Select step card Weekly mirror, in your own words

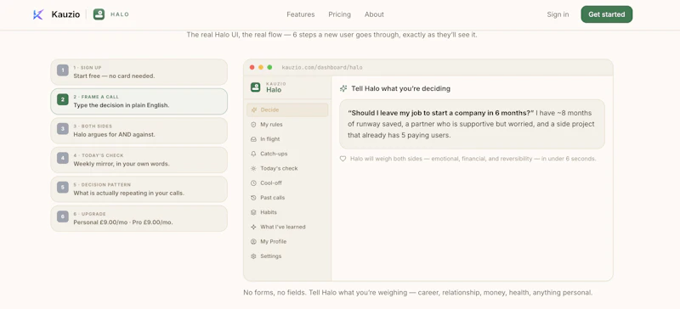point(139,160)
